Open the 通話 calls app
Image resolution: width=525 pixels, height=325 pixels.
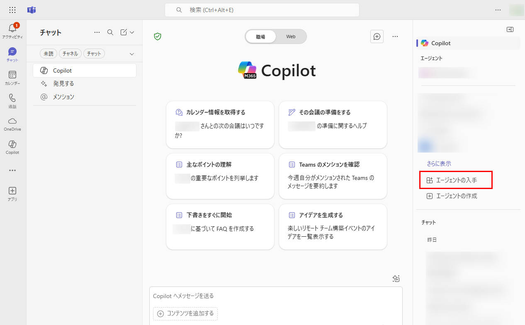coord(12,101)
